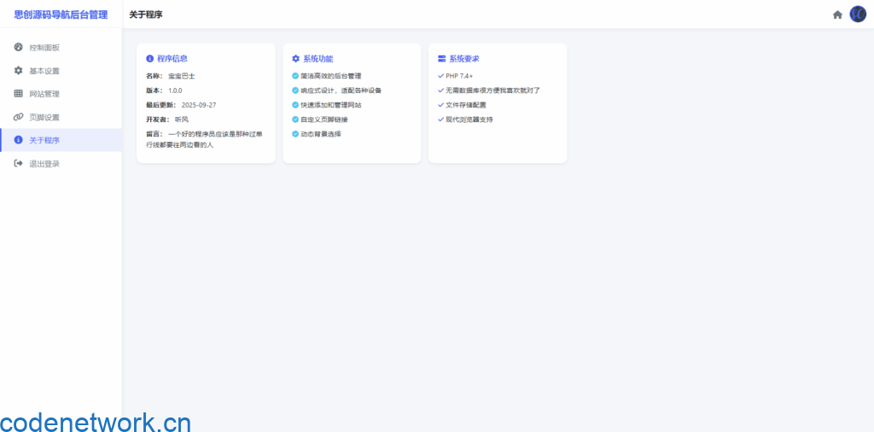Click the server icon in 系统要求 card heading
This screenshot has width=874, height=432.
click(441, 59)
